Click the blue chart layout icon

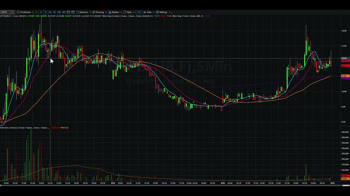tap(139, 12)
